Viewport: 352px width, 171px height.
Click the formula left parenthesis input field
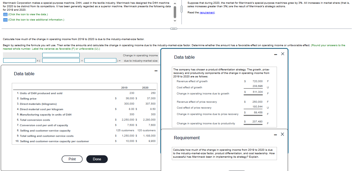(61, 61)
